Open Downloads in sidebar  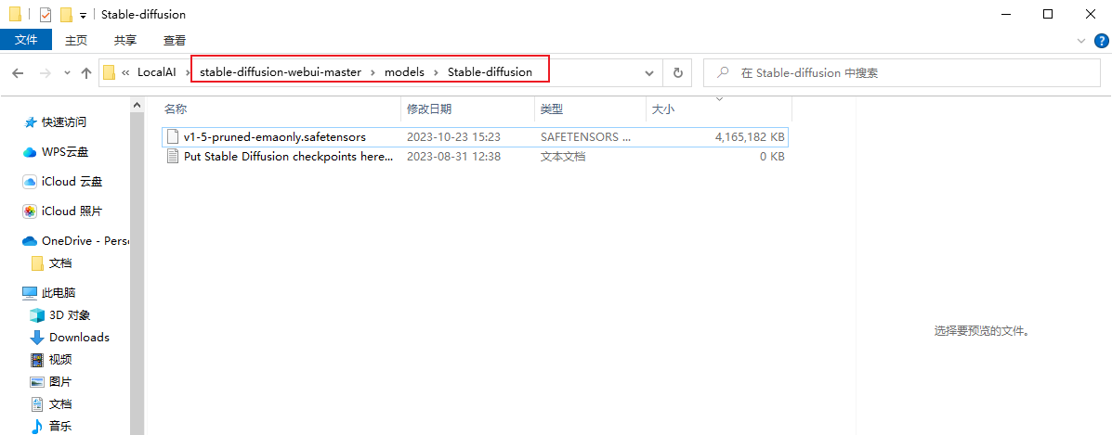[x=79, y=338]
